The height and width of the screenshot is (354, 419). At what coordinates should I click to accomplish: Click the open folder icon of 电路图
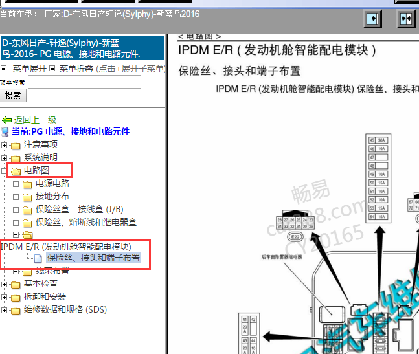[16, 171]
